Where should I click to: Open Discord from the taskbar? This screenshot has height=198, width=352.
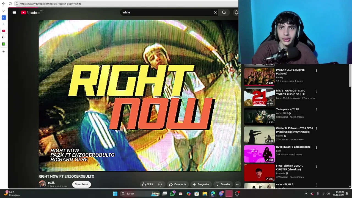click(x=221, y=194)
